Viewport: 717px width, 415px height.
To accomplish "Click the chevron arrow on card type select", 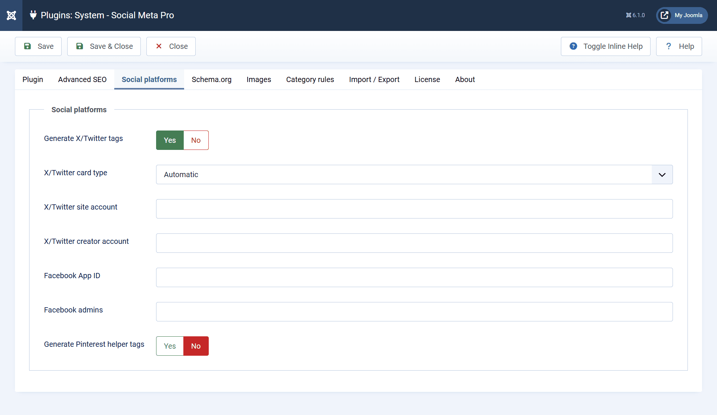I will click(x=662, y=175).
